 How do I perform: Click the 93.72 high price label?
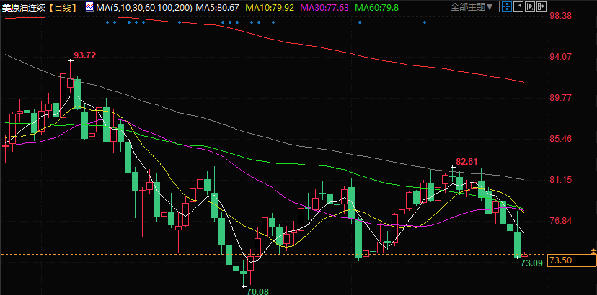(85, 55)
